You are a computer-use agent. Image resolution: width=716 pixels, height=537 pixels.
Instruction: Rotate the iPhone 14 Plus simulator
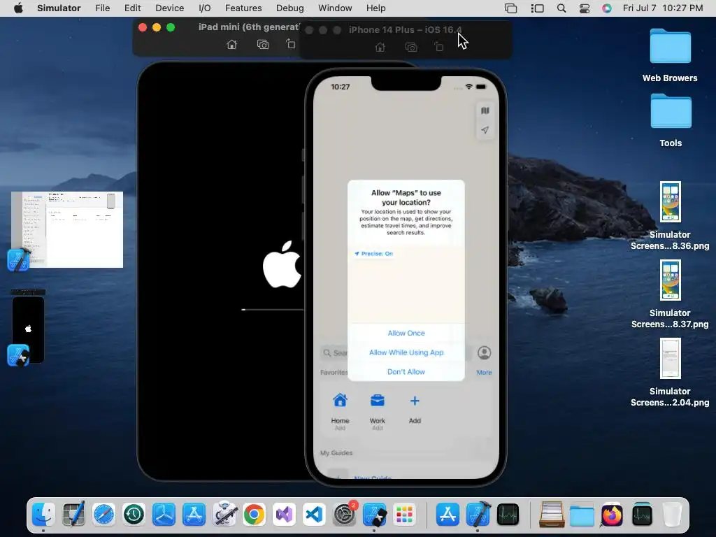(439, 47)
